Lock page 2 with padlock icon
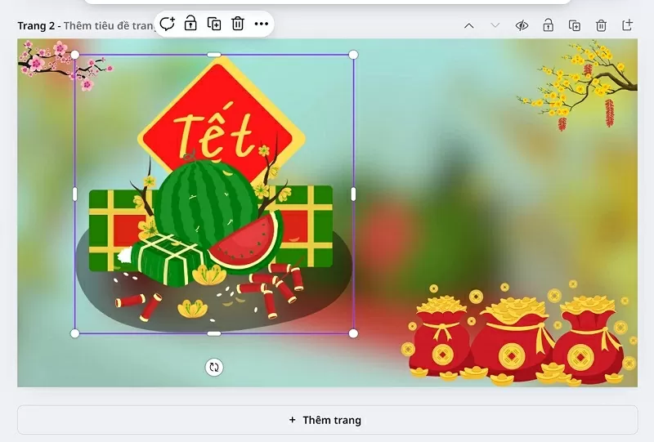The image size is (654, 442). pyautogui.click(x=548, y=25)
